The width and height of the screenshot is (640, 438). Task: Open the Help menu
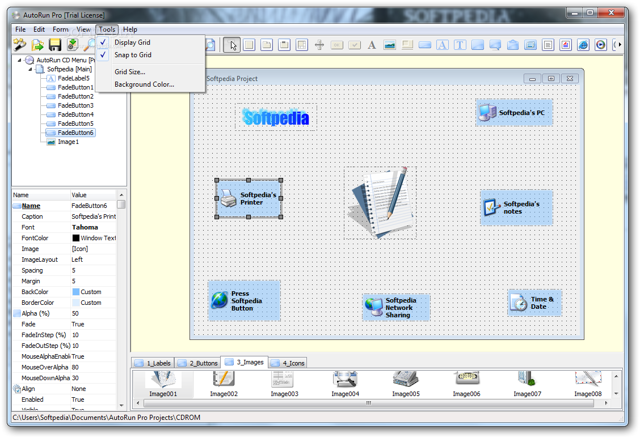tap(130, 29)
